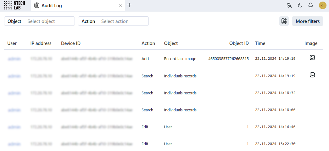Open the notifications bell
This screenshot has height=151, width=329.
click(x=311, y=5)
